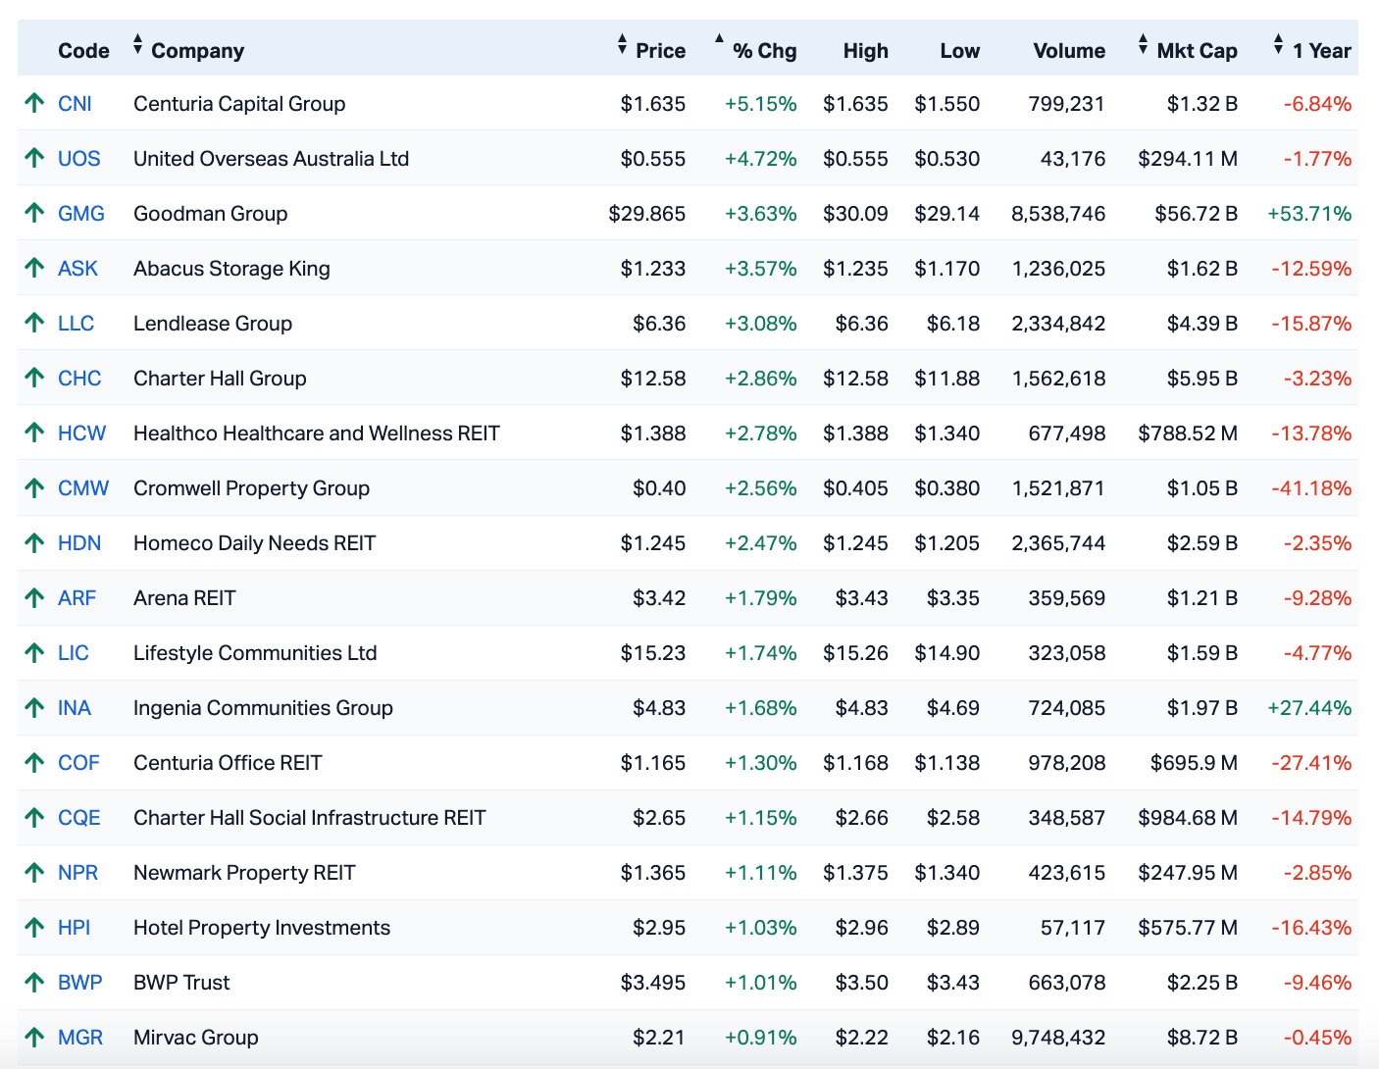Click the green up arrow beside UOS
Image resolution: width=1379 pixels, height=1069 pixels.
pos(34,158)
